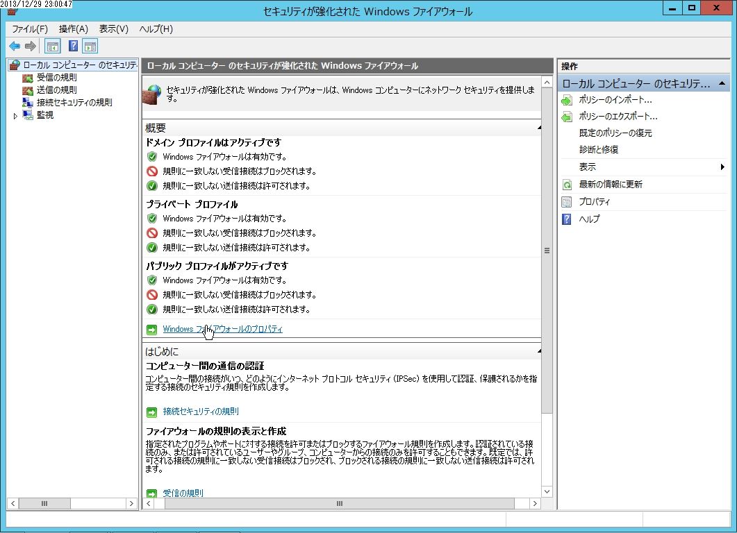Click the help question icon in actions

click(567, 219)
